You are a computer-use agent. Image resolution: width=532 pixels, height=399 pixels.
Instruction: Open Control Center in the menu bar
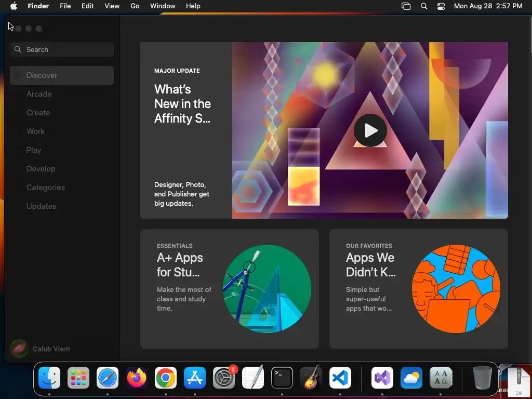(x=441, y=6)
